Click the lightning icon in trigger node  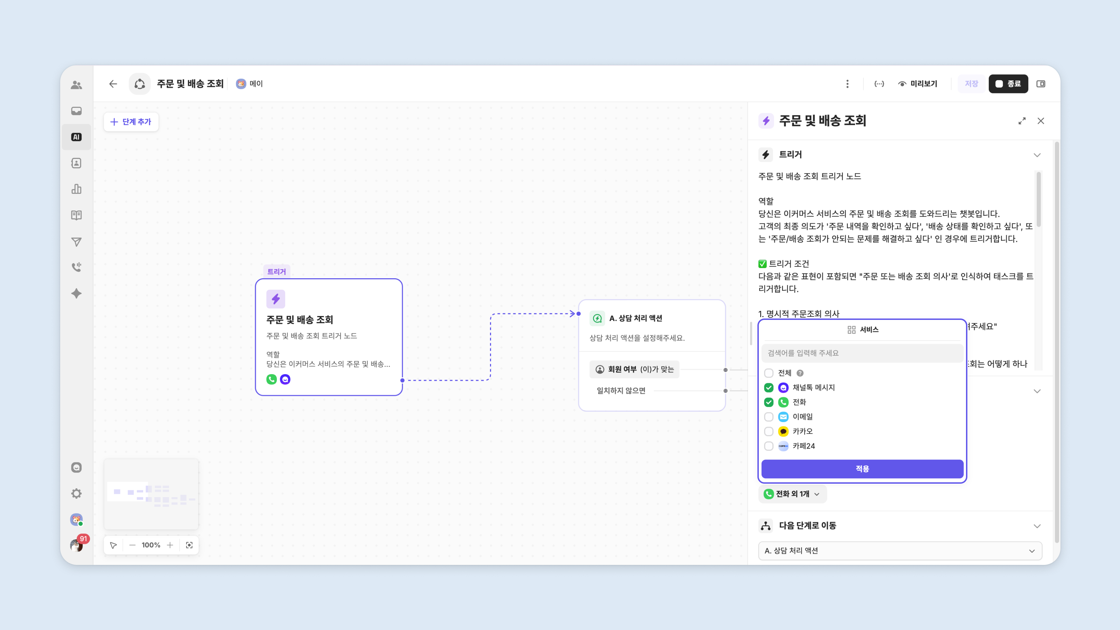[276, 299]
